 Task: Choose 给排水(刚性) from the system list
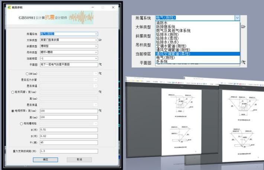(x=197, y=35)
